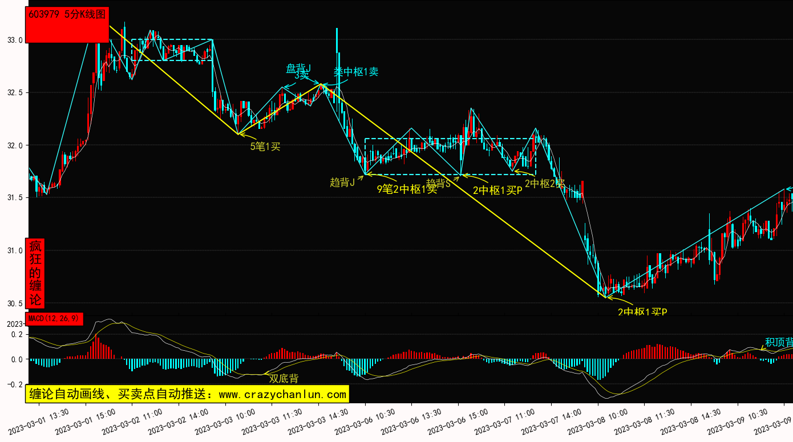Click the 类中枢1卖 sell annotation
The width and height of the screenshot is (793, 442).
[356, 72]
